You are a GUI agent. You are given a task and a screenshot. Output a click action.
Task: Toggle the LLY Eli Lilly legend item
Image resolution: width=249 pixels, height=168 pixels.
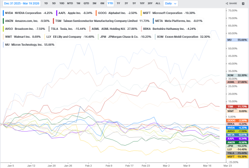(x=70, y=37)
